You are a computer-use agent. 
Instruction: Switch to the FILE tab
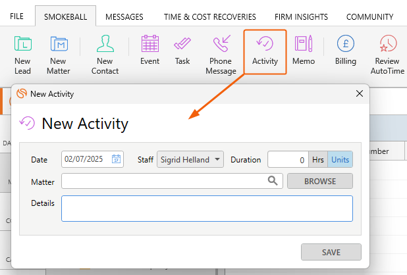pos(16,16)
